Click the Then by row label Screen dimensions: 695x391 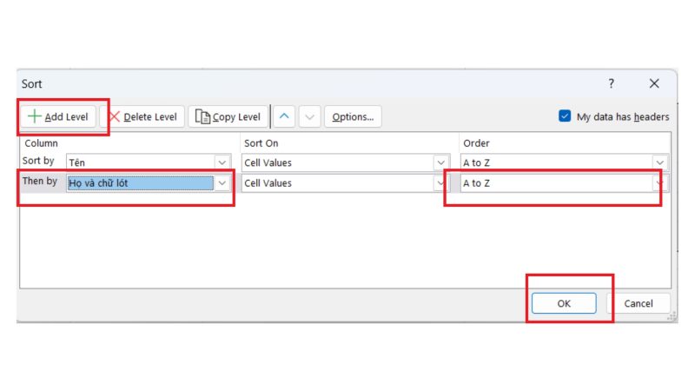(x=40, y=181)
